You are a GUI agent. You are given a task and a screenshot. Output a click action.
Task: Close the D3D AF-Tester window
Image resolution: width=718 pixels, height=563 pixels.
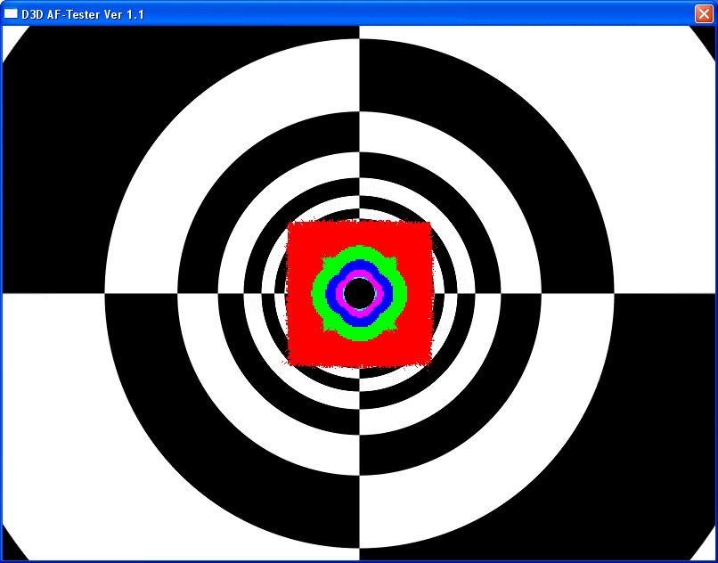704,13
